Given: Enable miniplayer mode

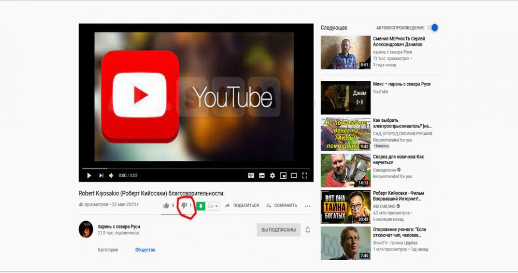Looking at the screenshot, I should point(283,176).
